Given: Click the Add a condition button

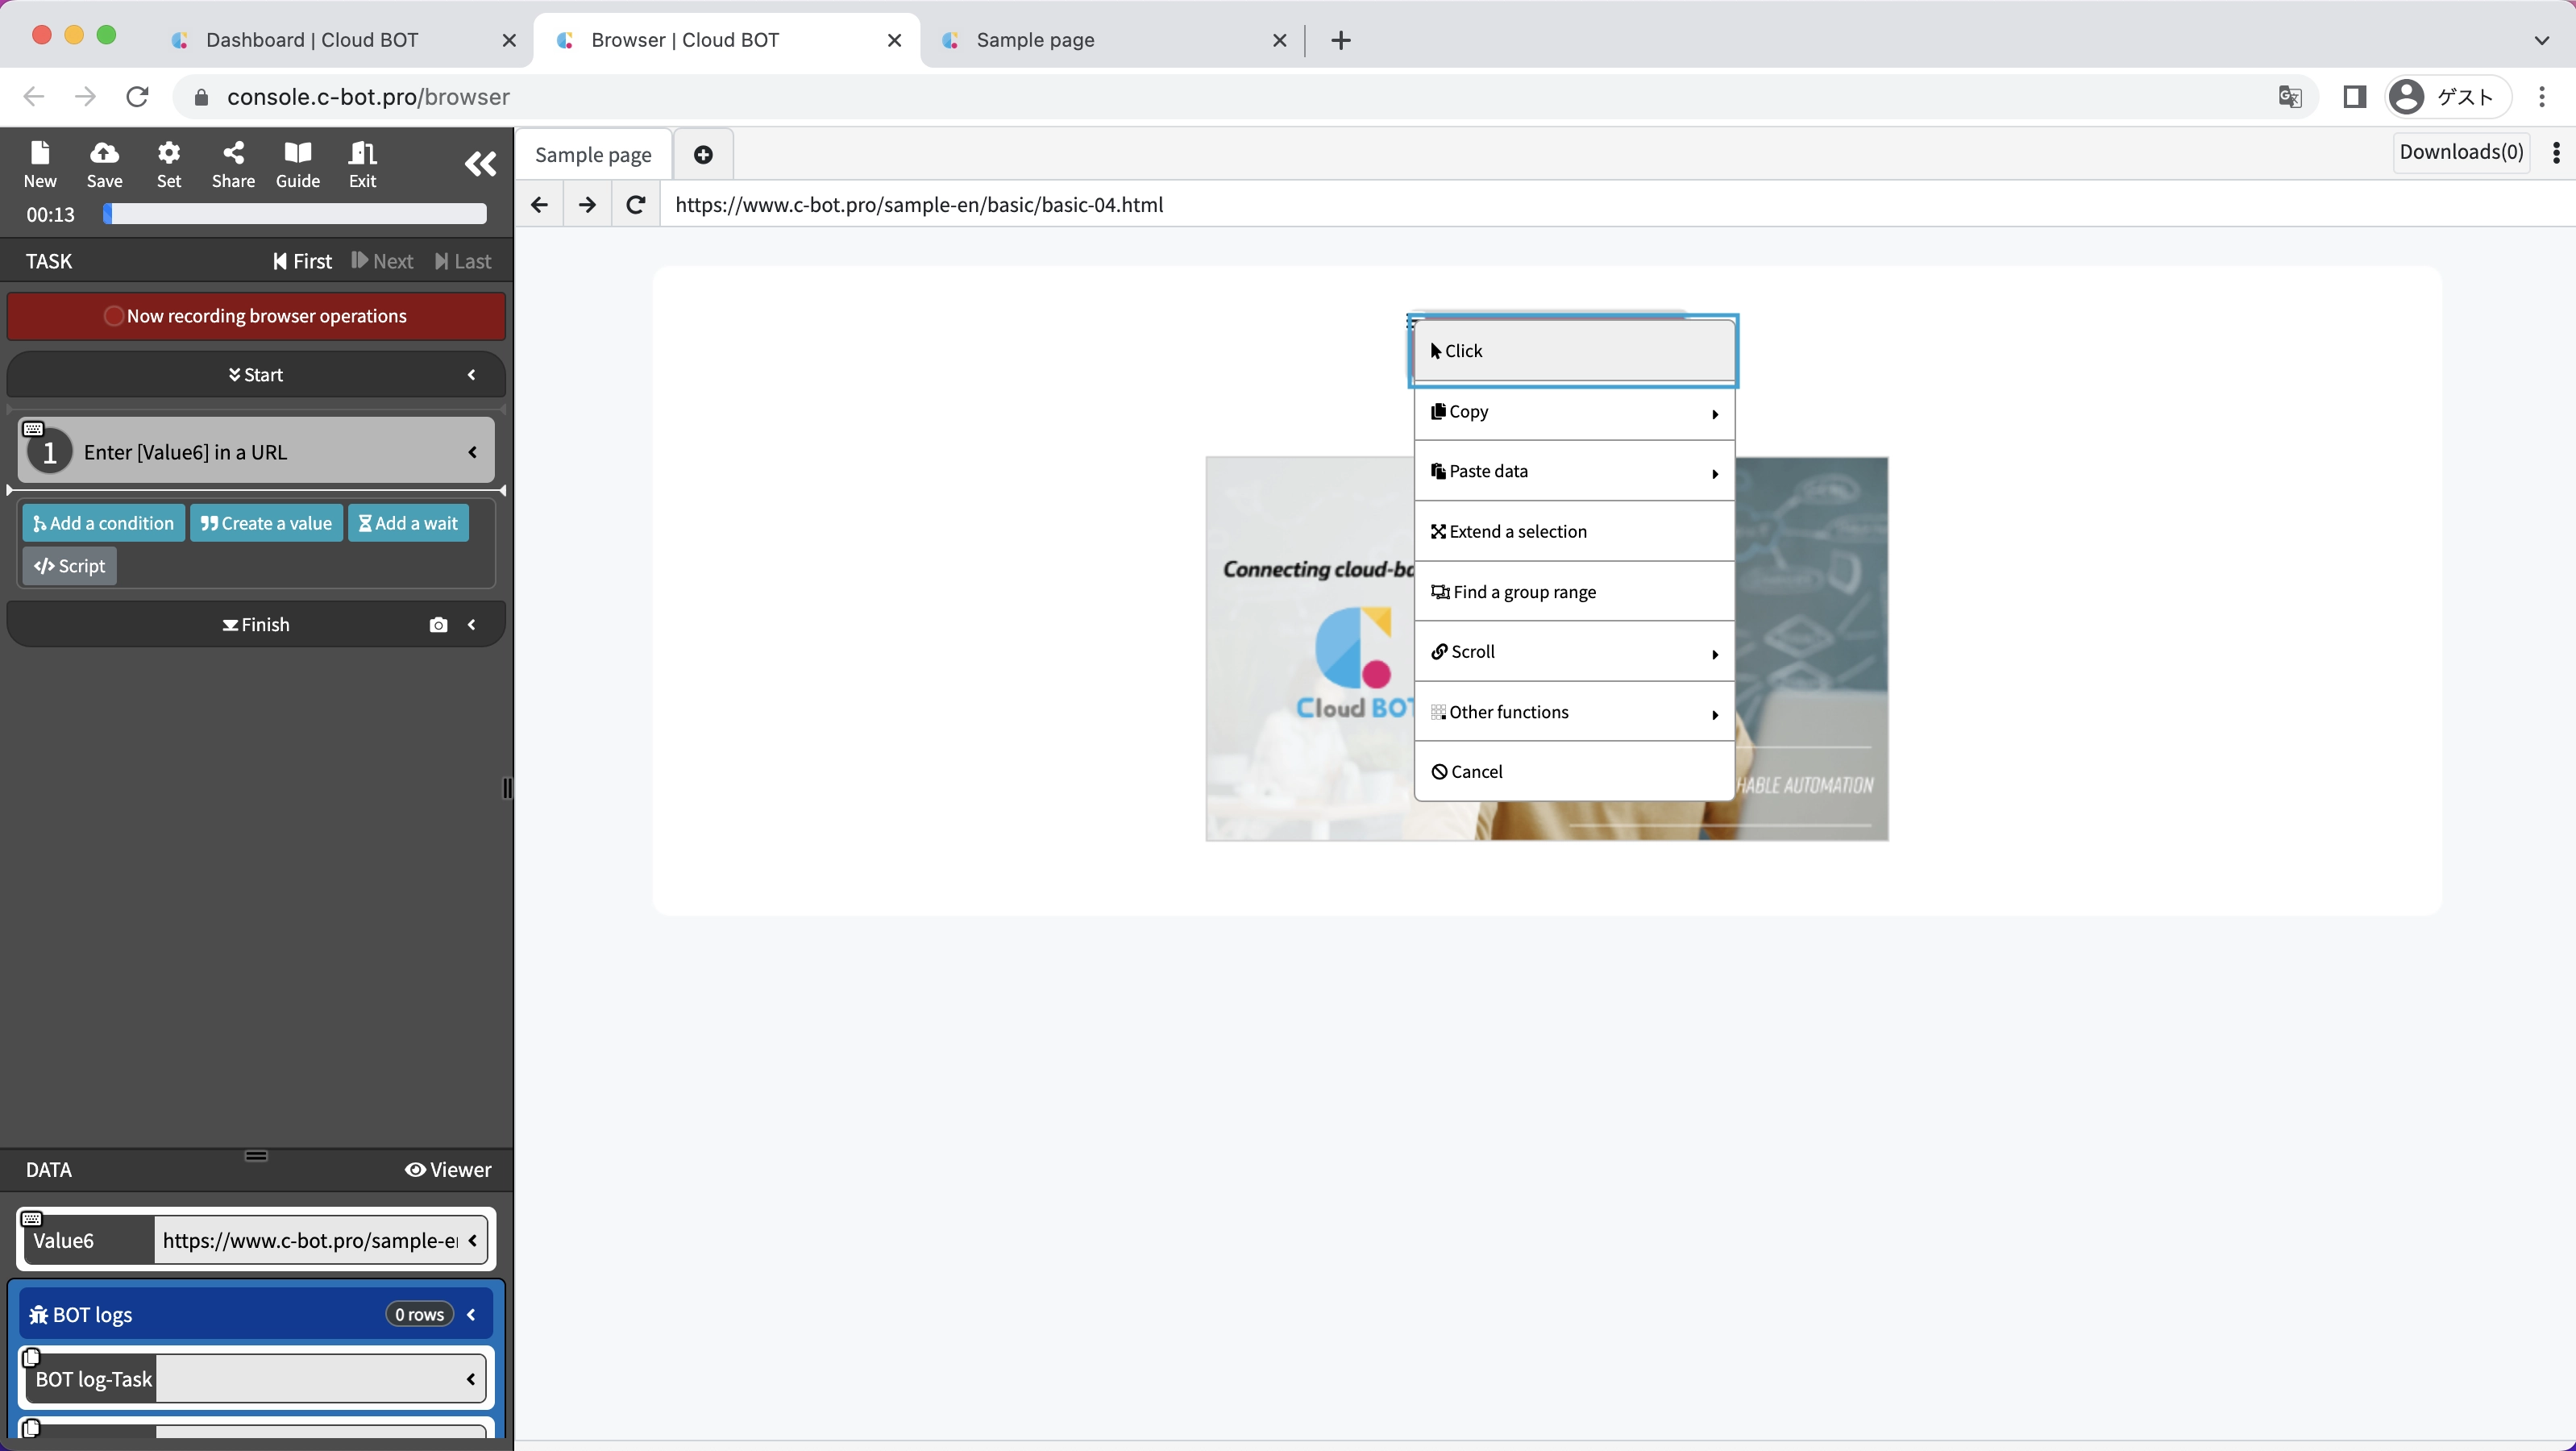Looking at the screenshot, I should (x=103, y=523).
